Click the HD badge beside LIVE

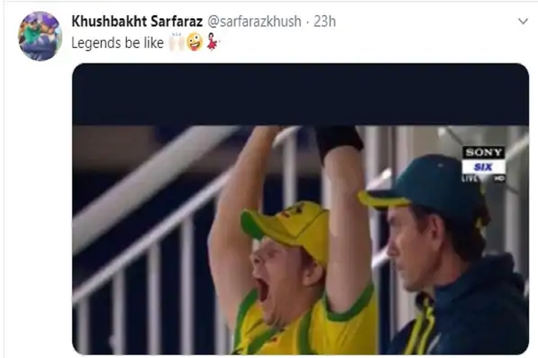499,179
